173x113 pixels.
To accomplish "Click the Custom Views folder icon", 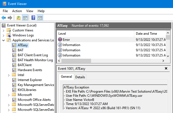I will tap(9, 30).
